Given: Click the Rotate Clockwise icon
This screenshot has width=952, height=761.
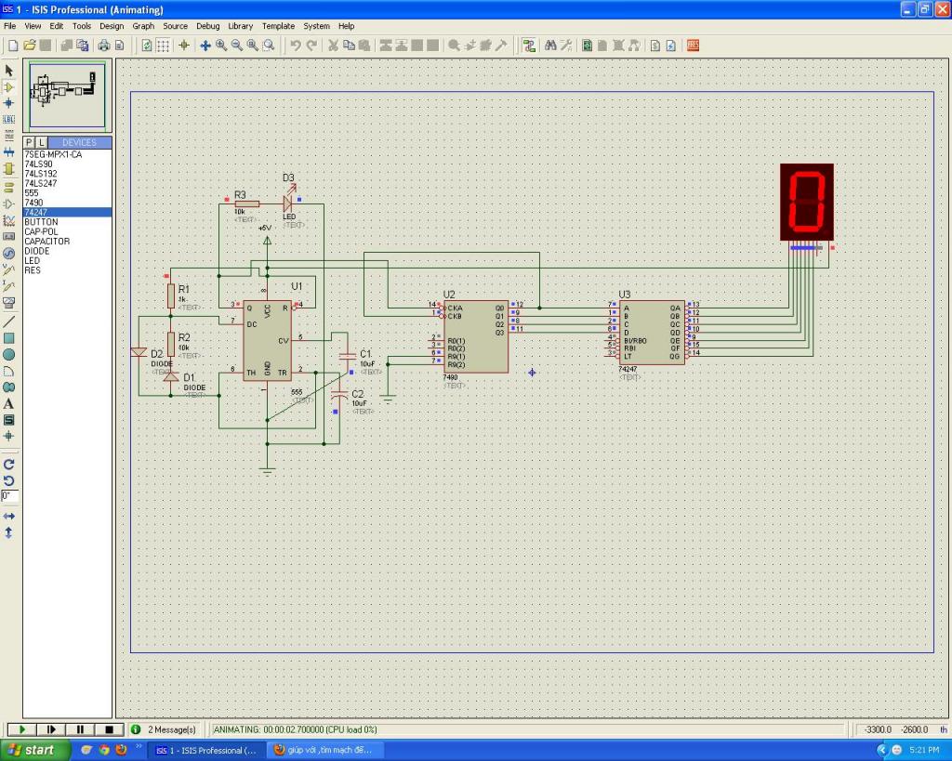Looking at the screenshot, I should 9,464.
